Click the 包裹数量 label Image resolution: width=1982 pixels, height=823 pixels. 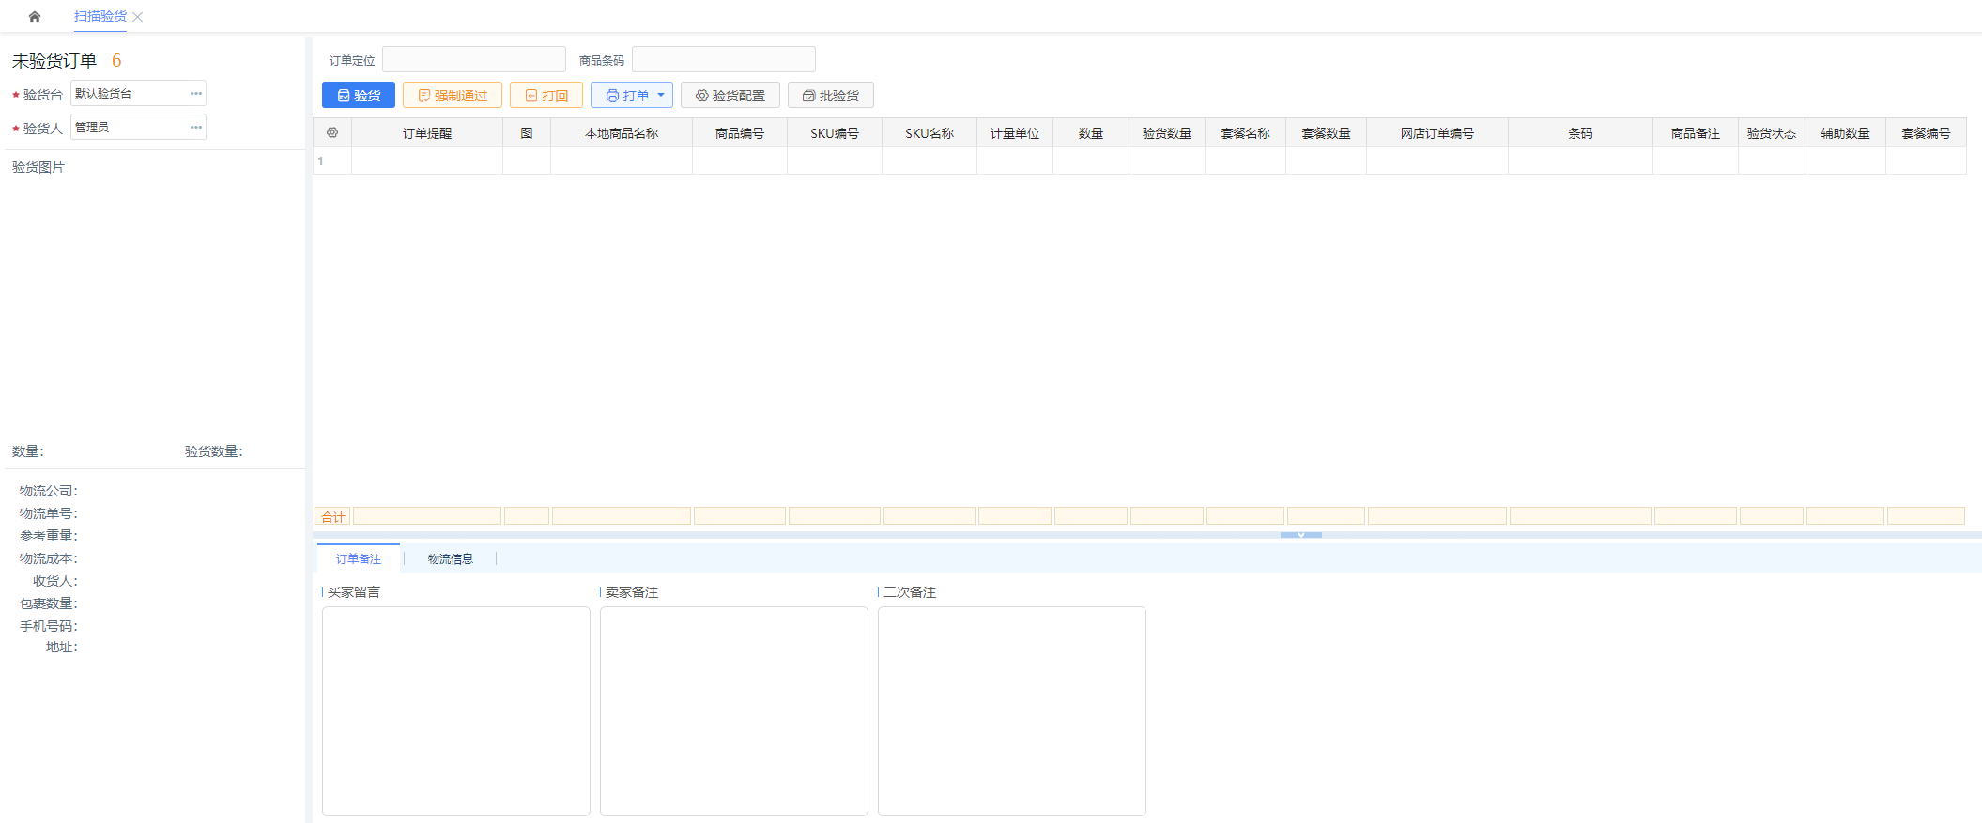[49, 603]
